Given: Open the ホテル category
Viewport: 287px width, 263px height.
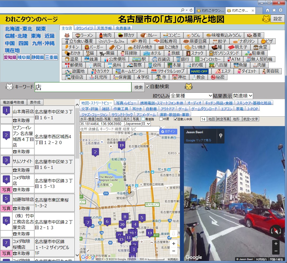Looking at the screenshot, I should click(152, 53).
